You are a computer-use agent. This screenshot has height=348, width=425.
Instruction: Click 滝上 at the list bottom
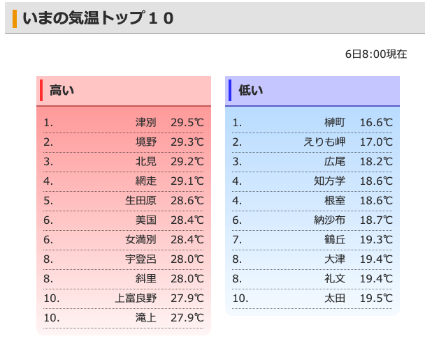(146, 318)
